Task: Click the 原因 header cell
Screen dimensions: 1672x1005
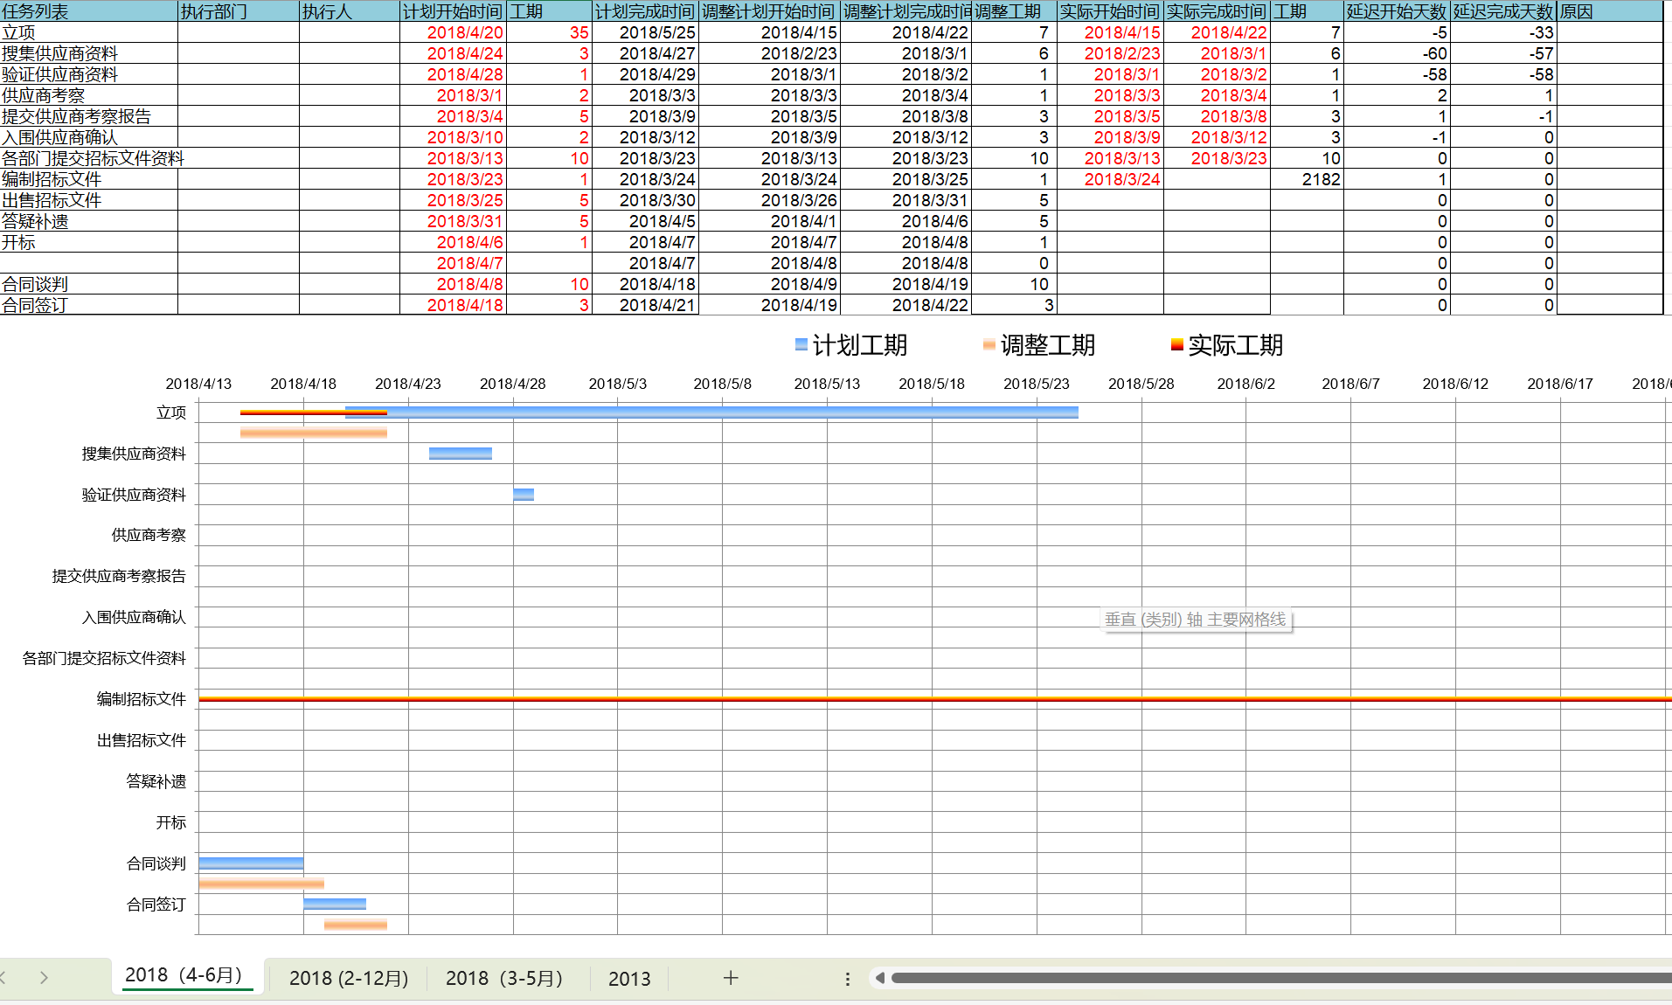Action: [1609, 11]
